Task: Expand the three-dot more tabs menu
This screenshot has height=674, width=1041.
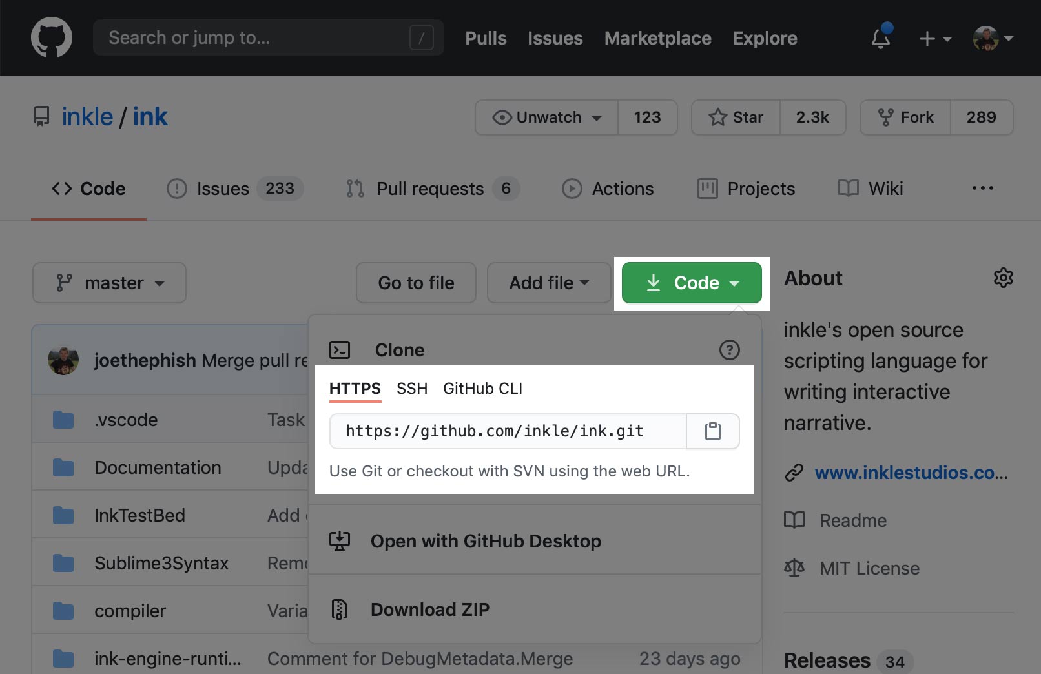Action: [x=982, y=188]
